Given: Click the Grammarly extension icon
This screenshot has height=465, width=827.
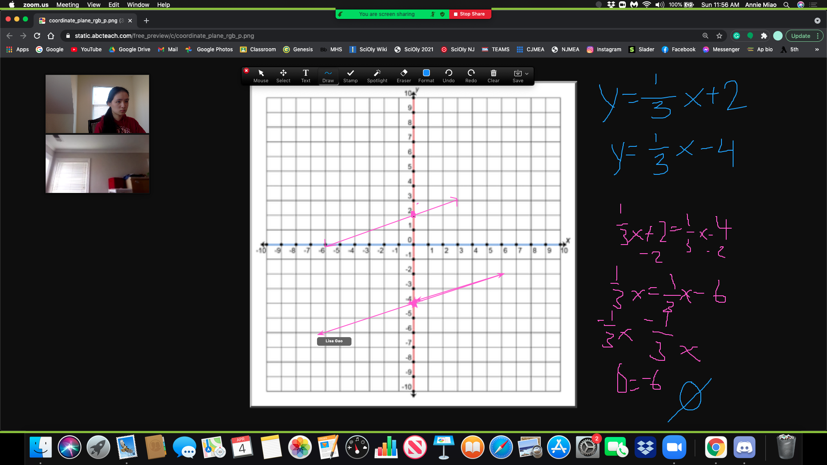Looking at the screenshot, I should coord(737,36).
